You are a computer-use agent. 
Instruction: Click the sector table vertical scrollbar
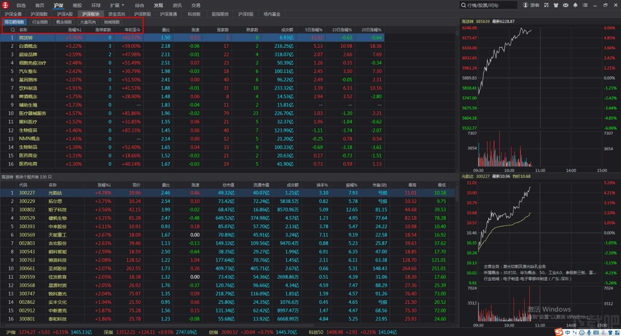456,97
